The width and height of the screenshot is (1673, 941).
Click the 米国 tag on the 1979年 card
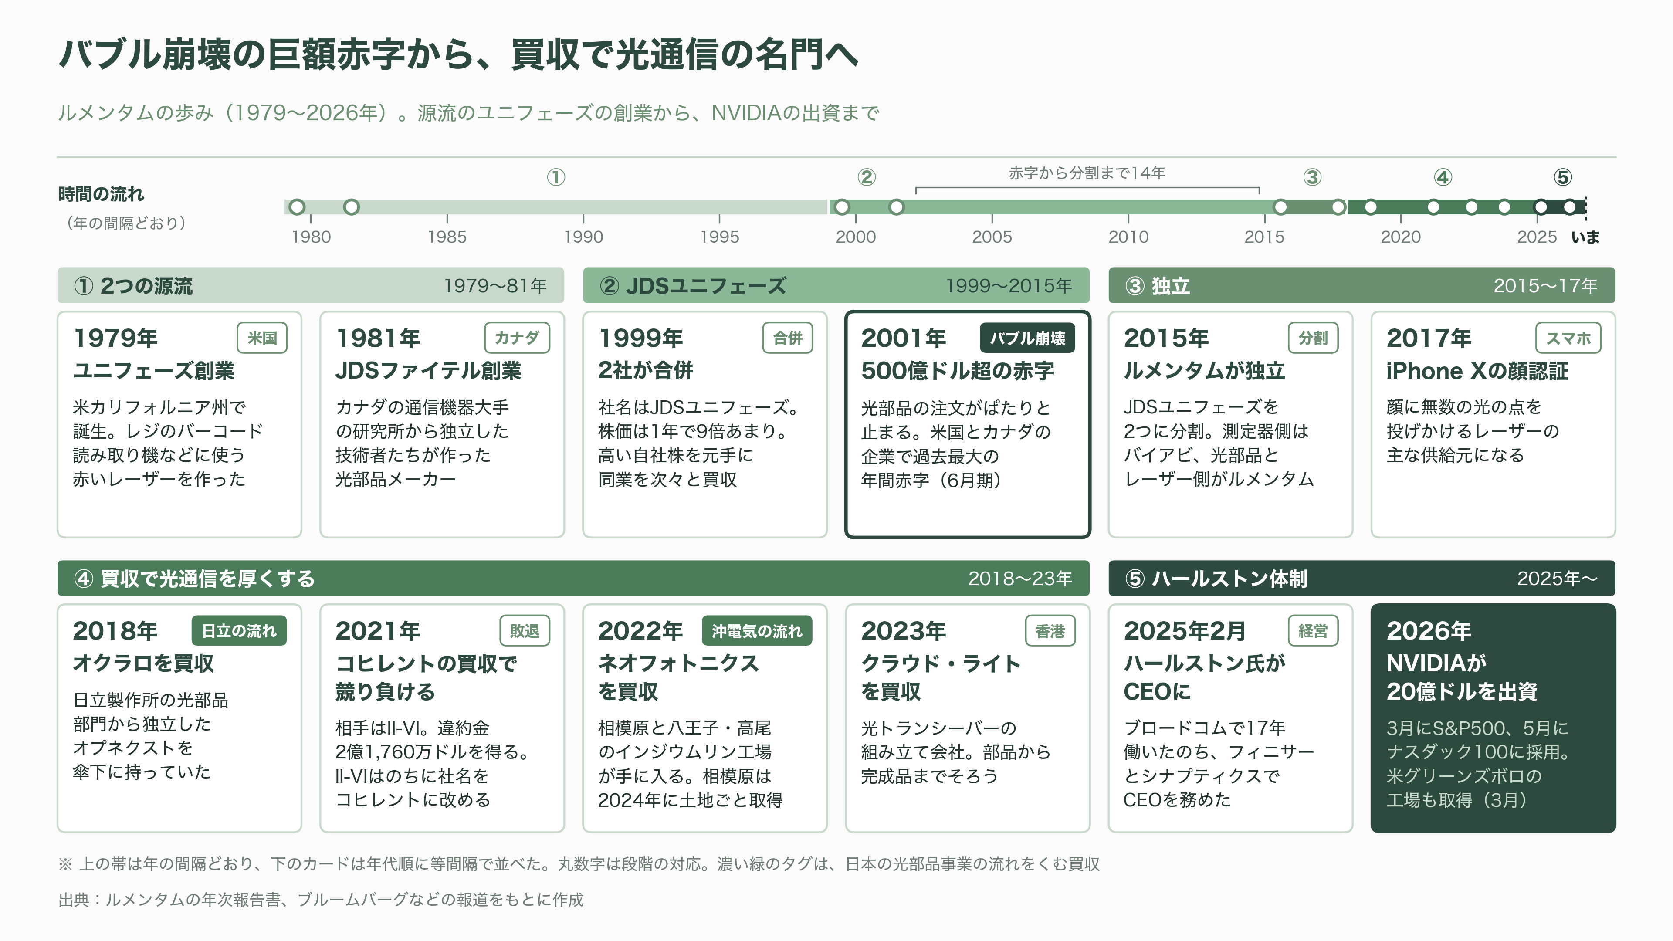[262, 338]
